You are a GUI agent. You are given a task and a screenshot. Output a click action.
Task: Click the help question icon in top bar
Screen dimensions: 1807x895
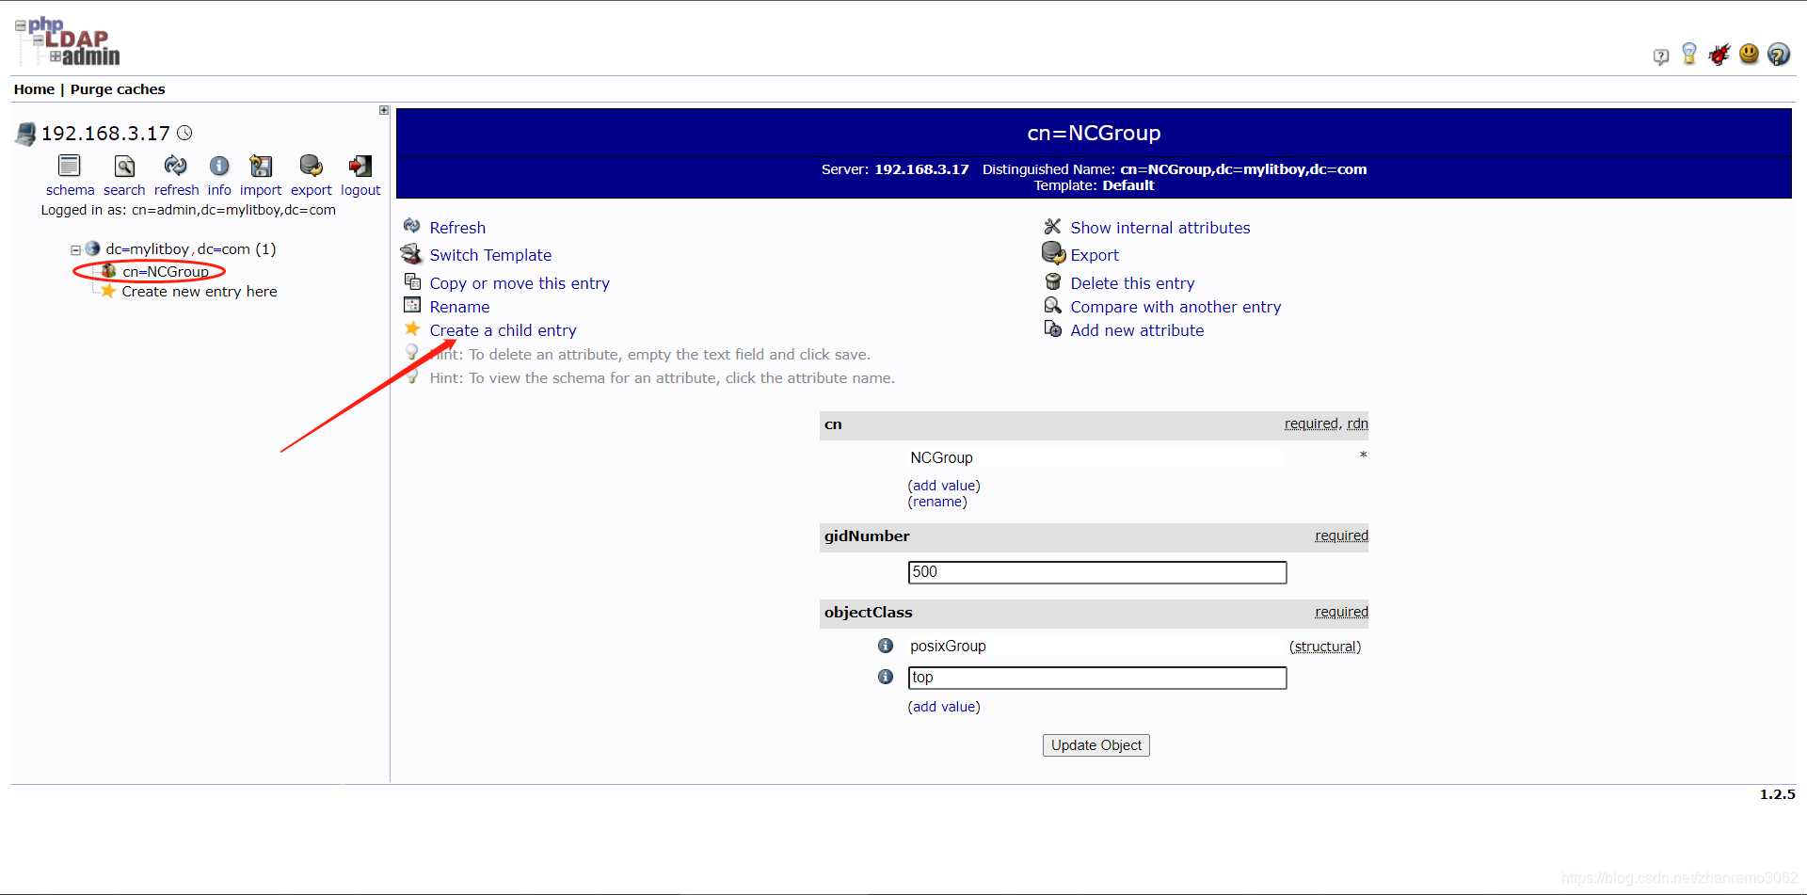1661,56
